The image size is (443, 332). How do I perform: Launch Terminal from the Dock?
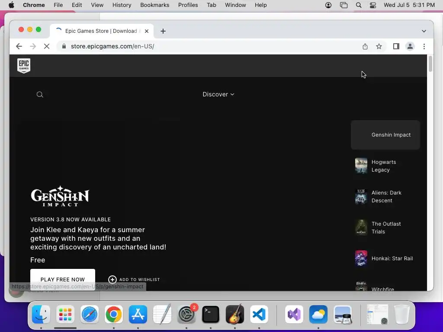click(211, 314)
